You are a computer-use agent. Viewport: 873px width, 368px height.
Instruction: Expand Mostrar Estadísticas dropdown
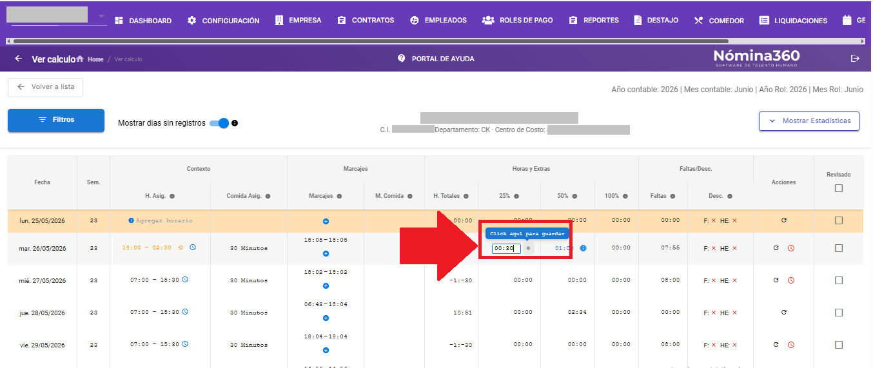tap(809, 121)
